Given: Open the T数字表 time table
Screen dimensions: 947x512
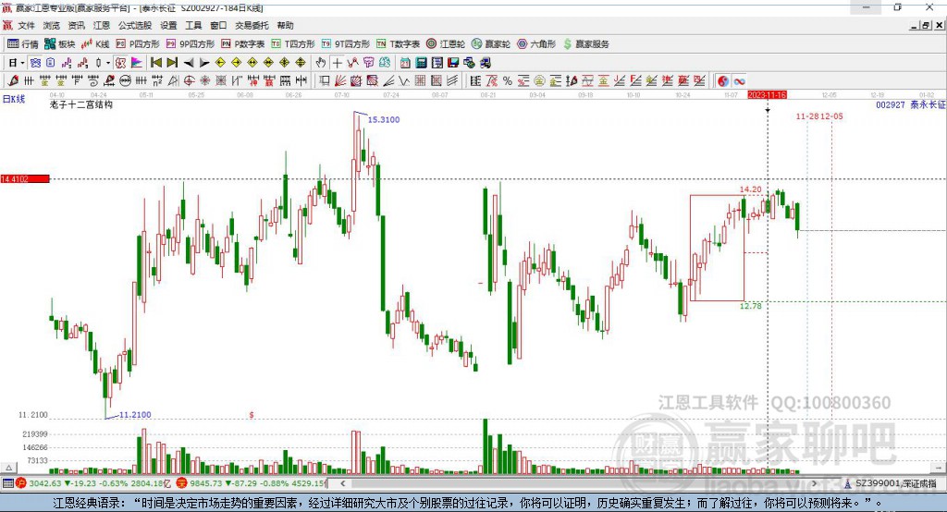Looking at the screenshot, I should [398, 44].
